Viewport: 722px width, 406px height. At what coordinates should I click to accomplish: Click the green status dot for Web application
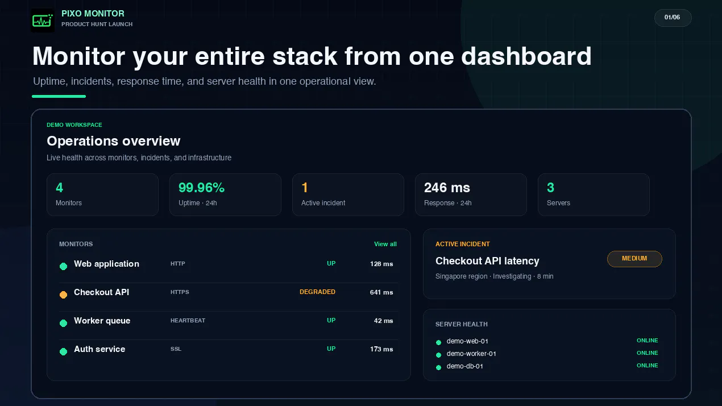64,266
